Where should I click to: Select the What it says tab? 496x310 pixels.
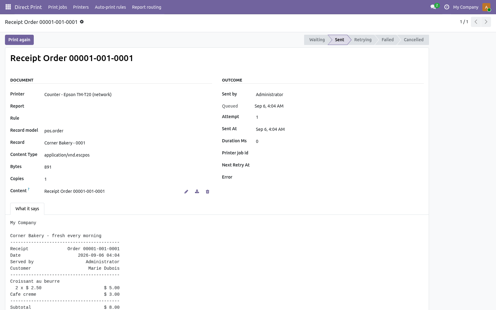27,209
